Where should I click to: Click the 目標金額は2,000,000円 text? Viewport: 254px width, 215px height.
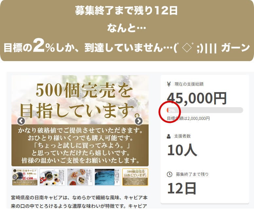tap(188, 119)
